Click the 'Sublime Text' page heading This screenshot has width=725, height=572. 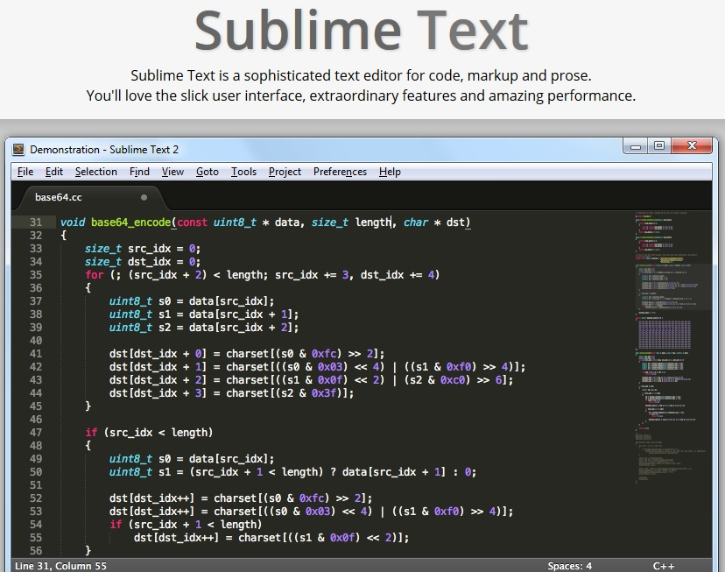(361, 31)
